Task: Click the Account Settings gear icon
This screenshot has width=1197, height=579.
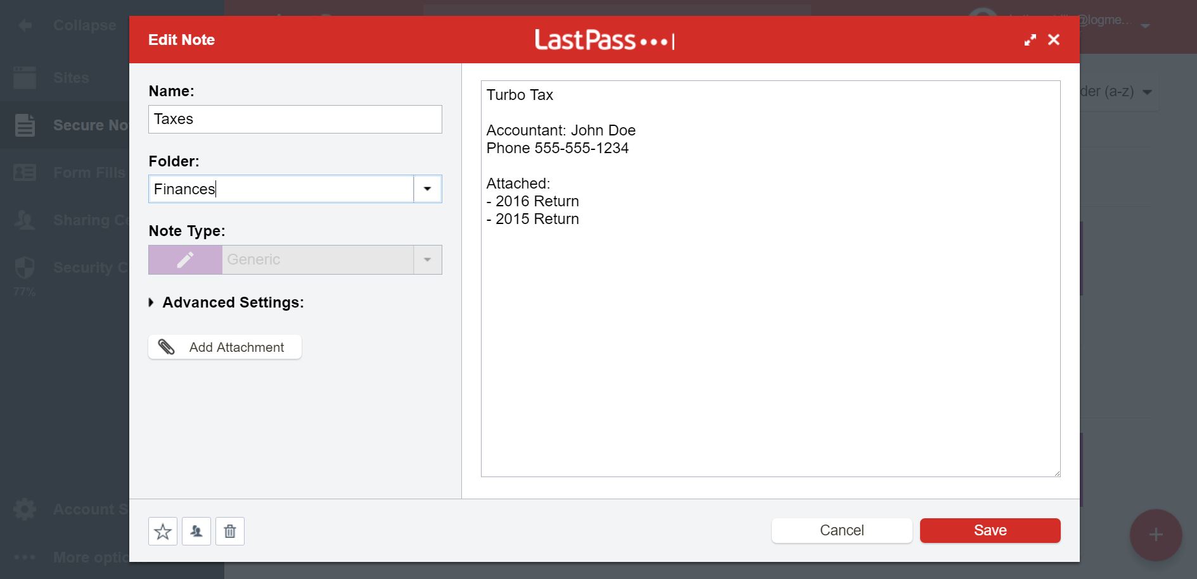Action: 24,509
